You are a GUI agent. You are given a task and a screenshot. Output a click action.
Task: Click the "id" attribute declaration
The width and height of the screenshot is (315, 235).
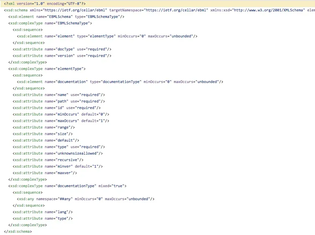coord(57,108)
